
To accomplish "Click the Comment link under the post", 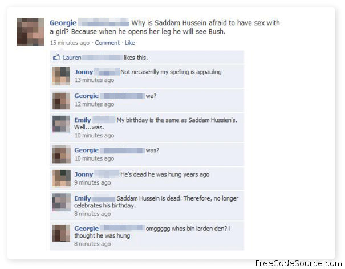I will click(x=107, y=43).
